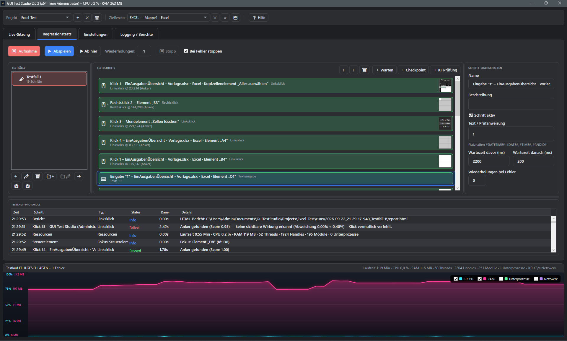567x341 pixels.
Task: Toggle the 'Schritt aktiv' checkbox
Action: (471, 115)
